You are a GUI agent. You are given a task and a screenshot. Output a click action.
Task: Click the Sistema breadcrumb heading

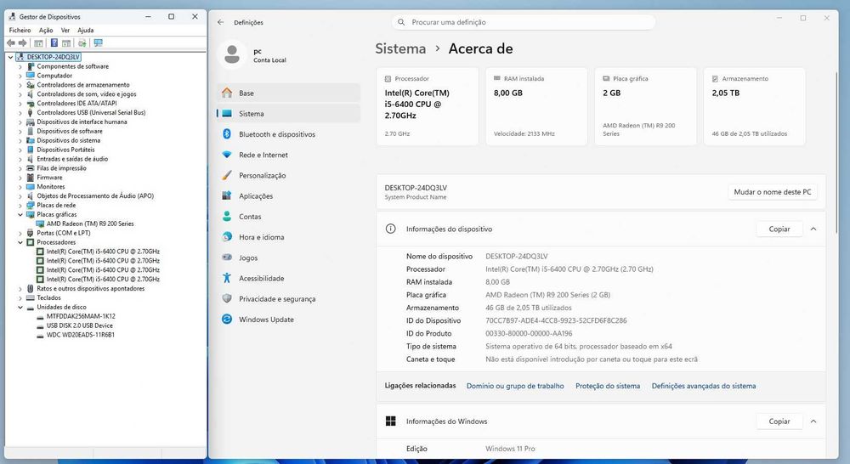click(400, 48)
